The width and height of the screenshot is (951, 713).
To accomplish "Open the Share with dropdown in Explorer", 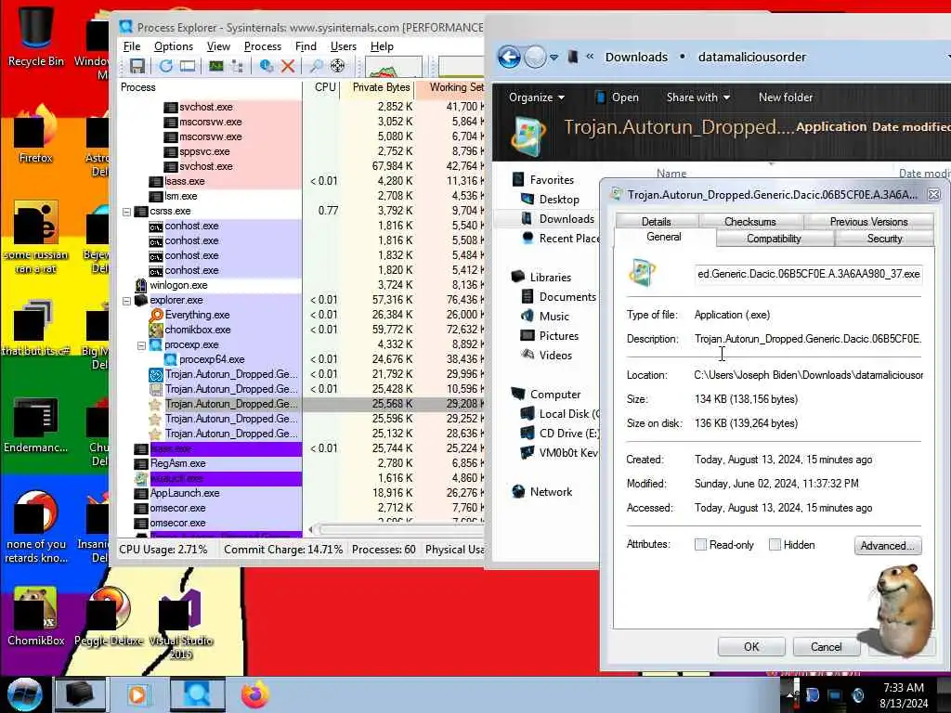I will 697,97.
